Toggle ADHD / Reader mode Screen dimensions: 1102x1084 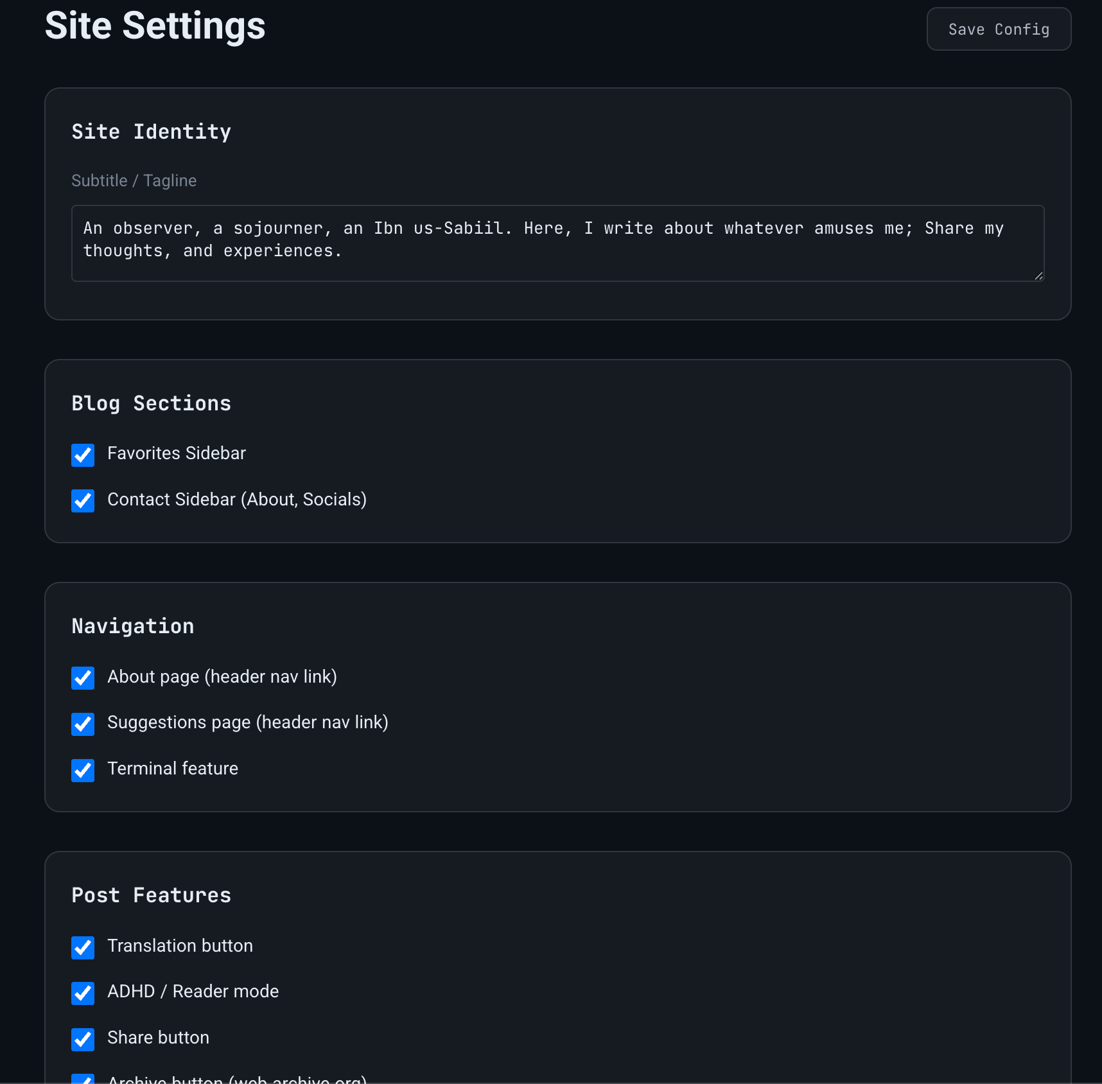pyautogui.click(x=83, y=993)
